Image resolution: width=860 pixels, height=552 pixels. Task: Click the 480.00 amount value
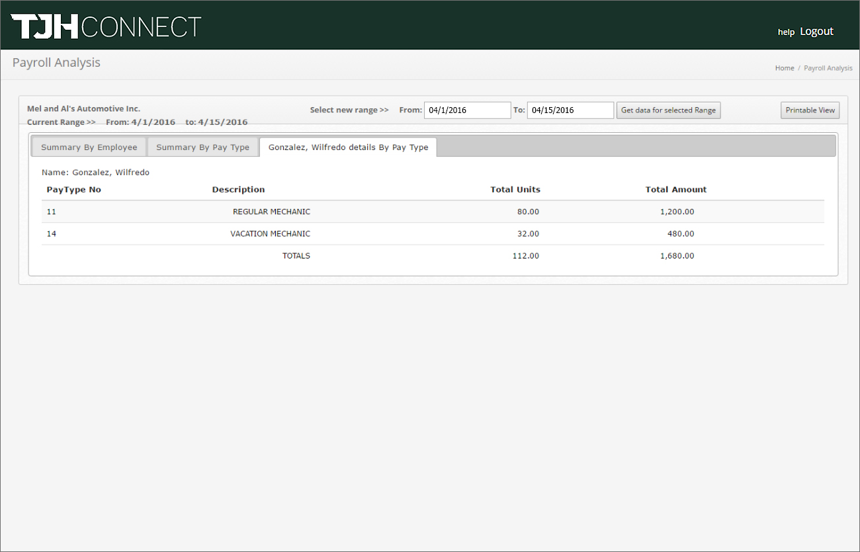click(680, 234)
